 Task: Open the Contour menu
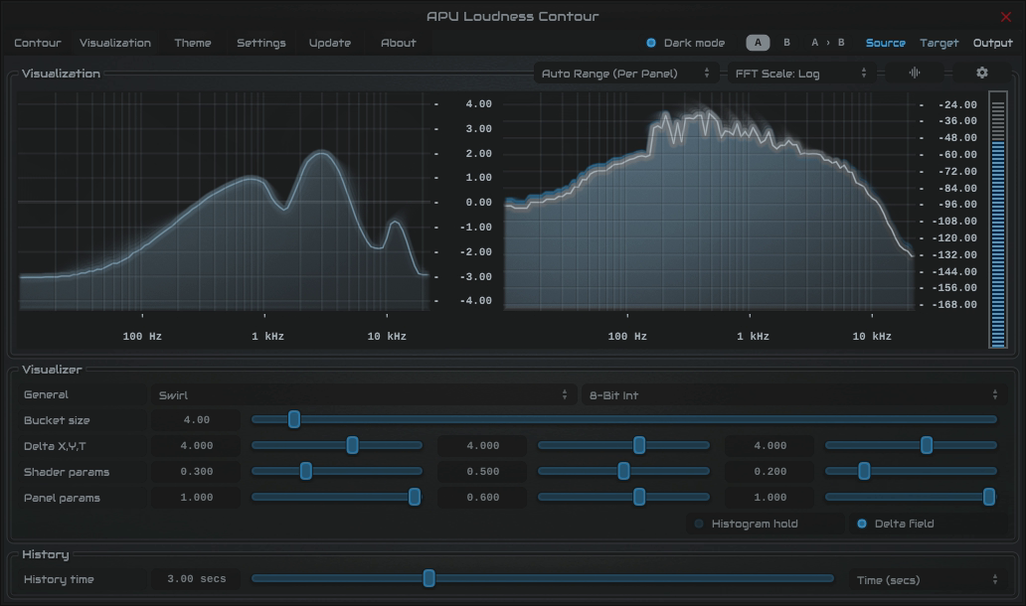tap(38, 43)
